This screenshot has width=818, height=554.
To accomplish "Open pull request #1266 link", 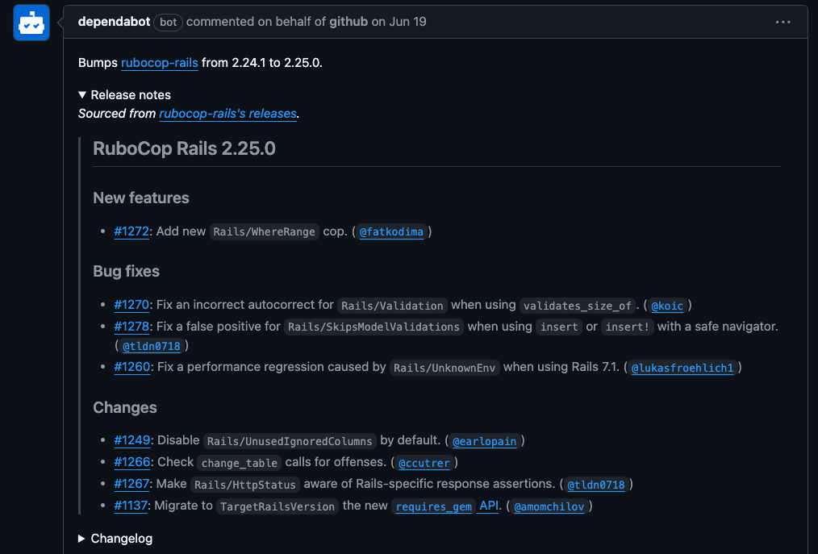I will coord(132,463).
